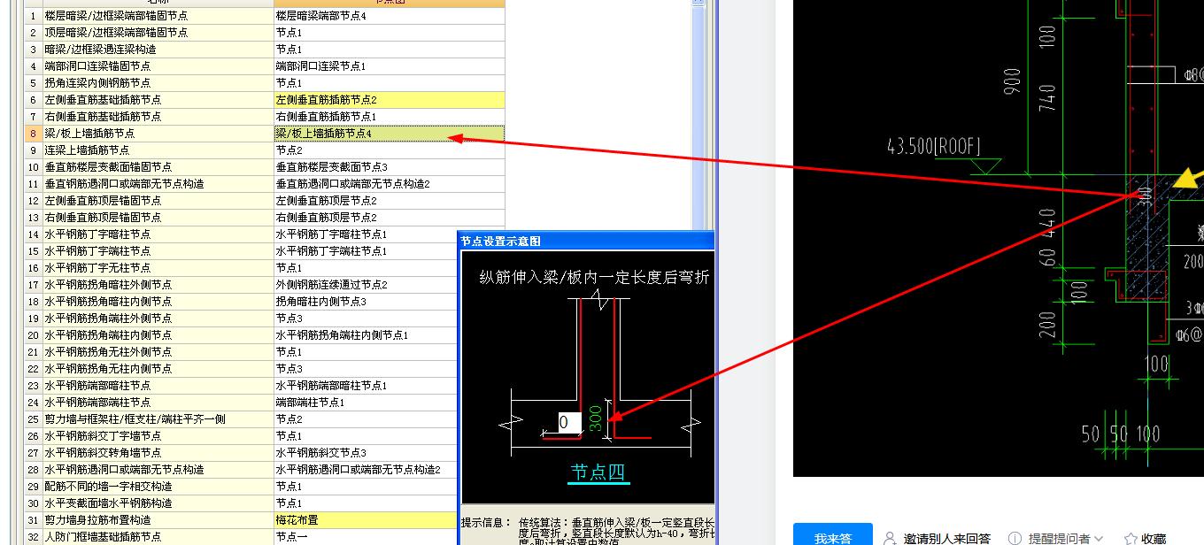
Task: Click value 拐角暗柱内侧节点3
Action: [x=366, y=302]
